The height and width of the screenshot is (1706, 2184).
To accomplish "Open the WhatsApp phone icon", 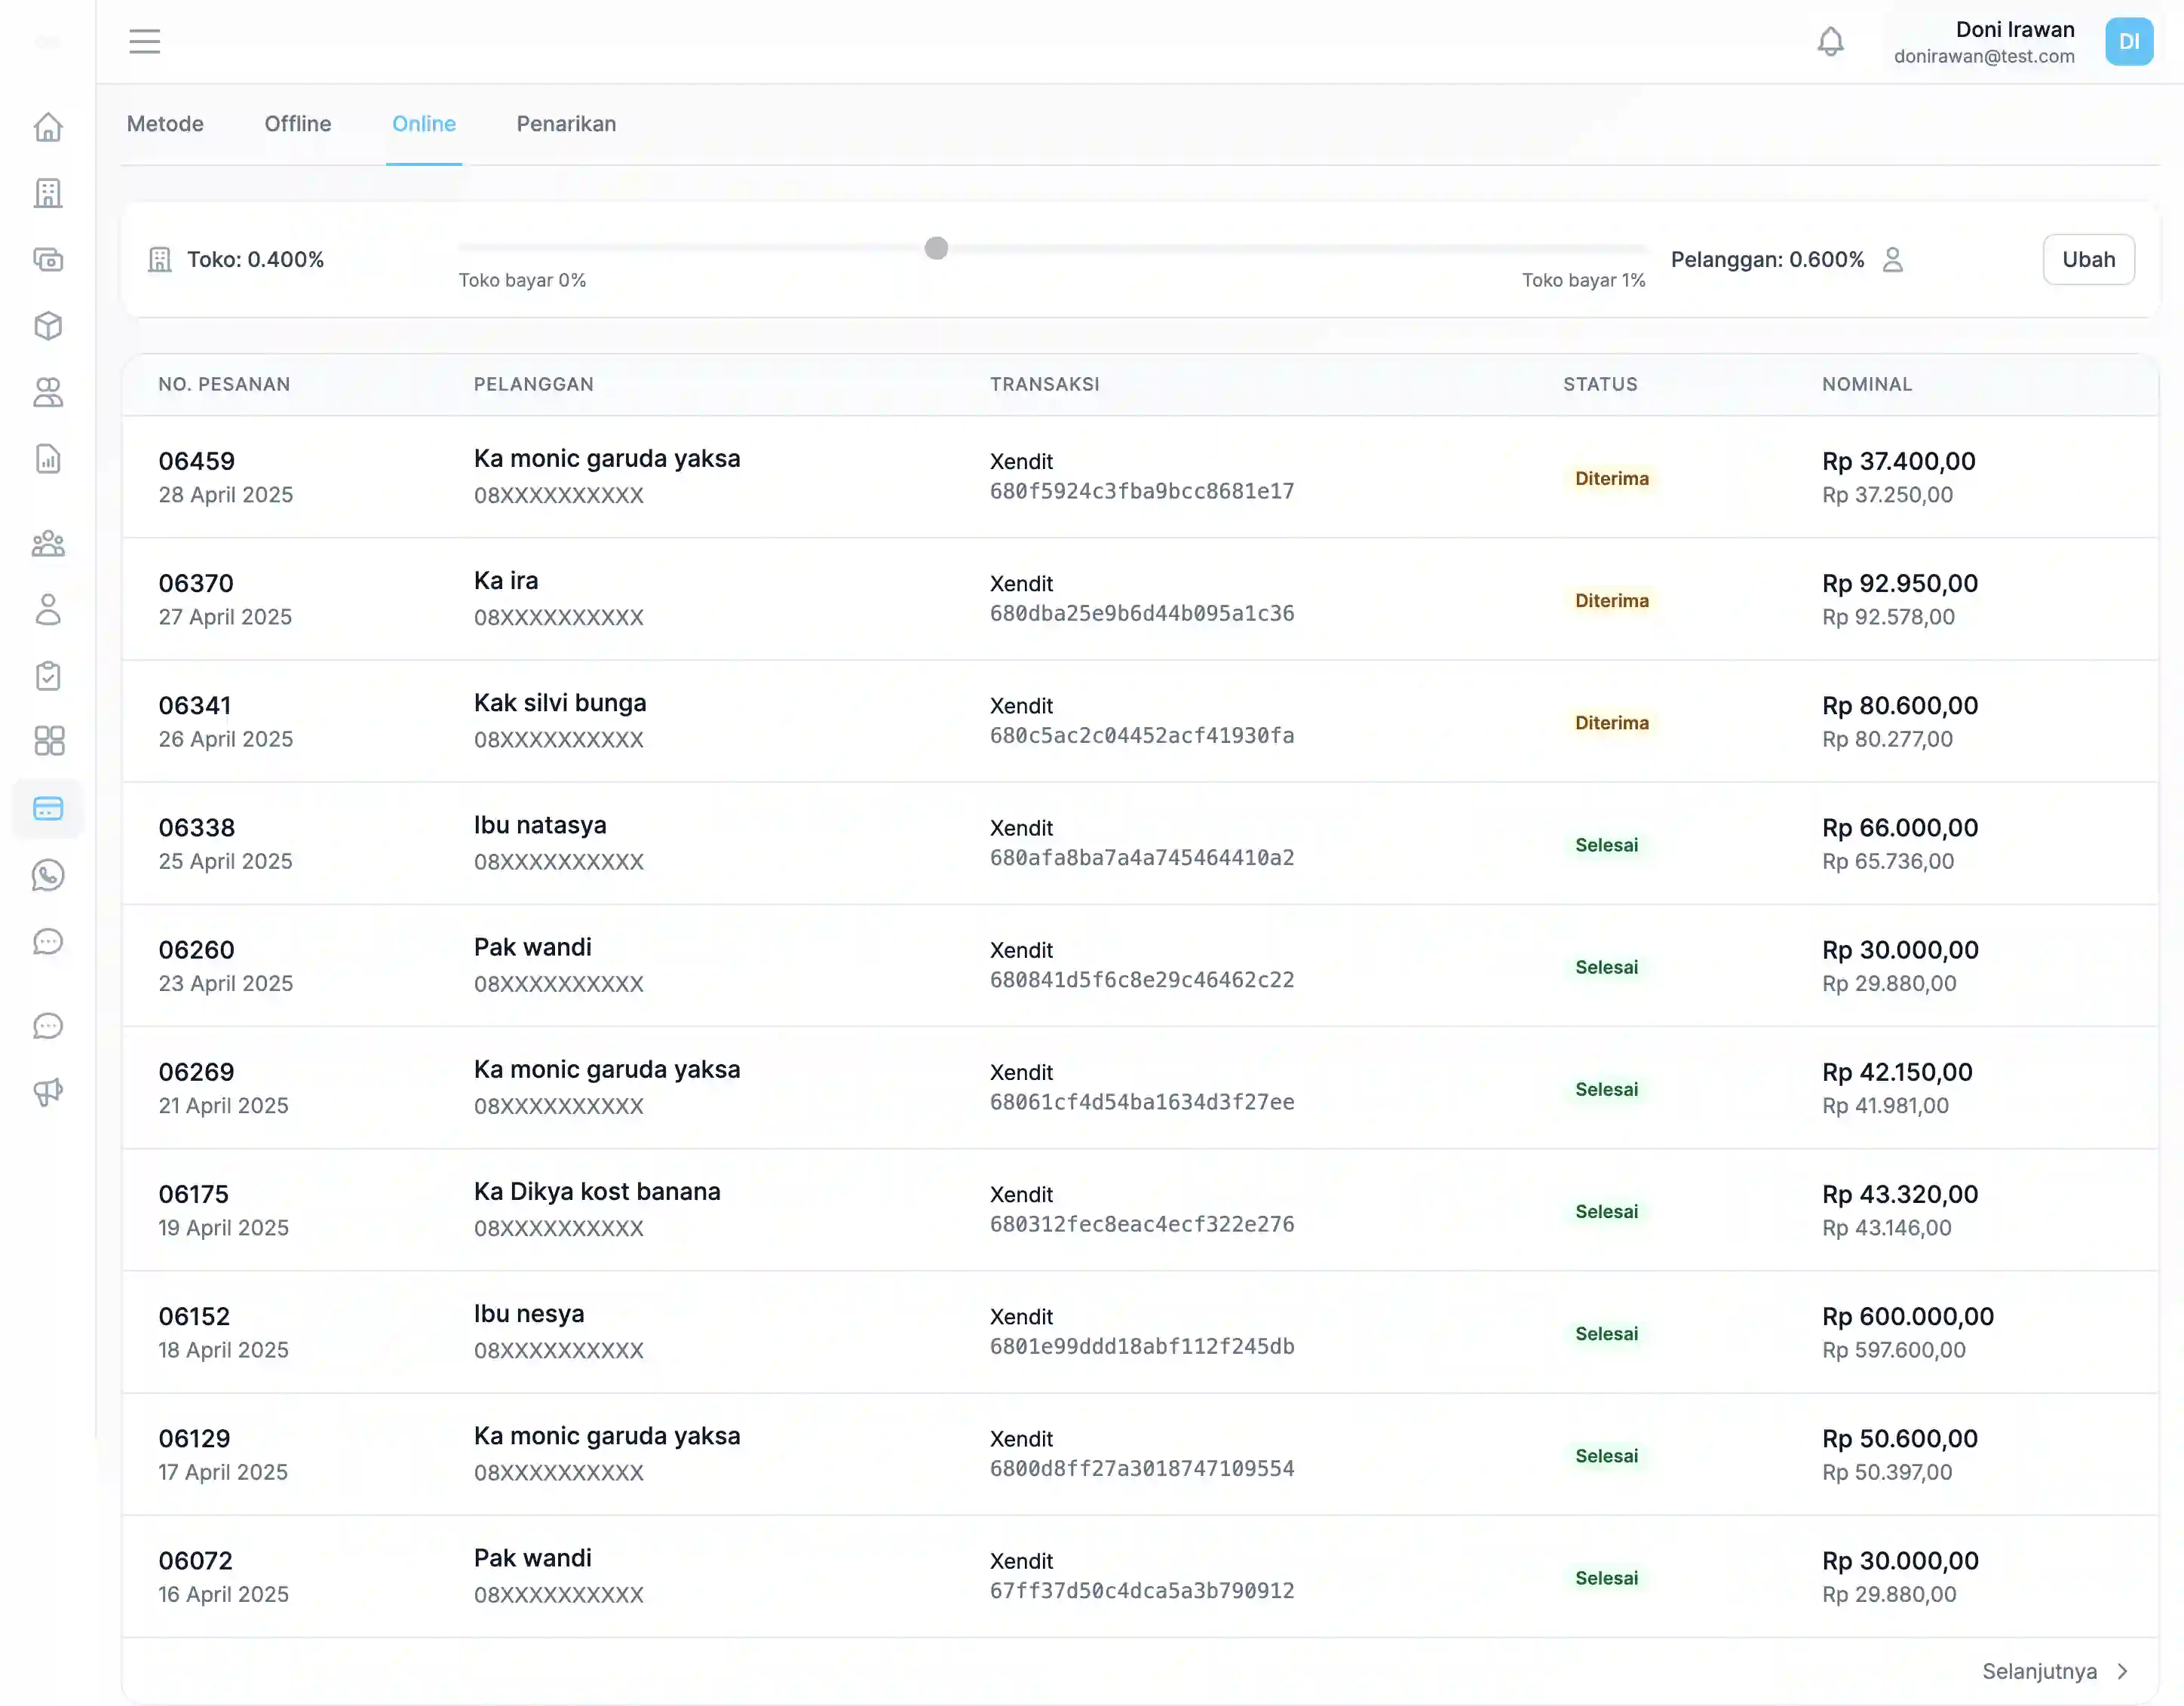I will tap(48, 876).
